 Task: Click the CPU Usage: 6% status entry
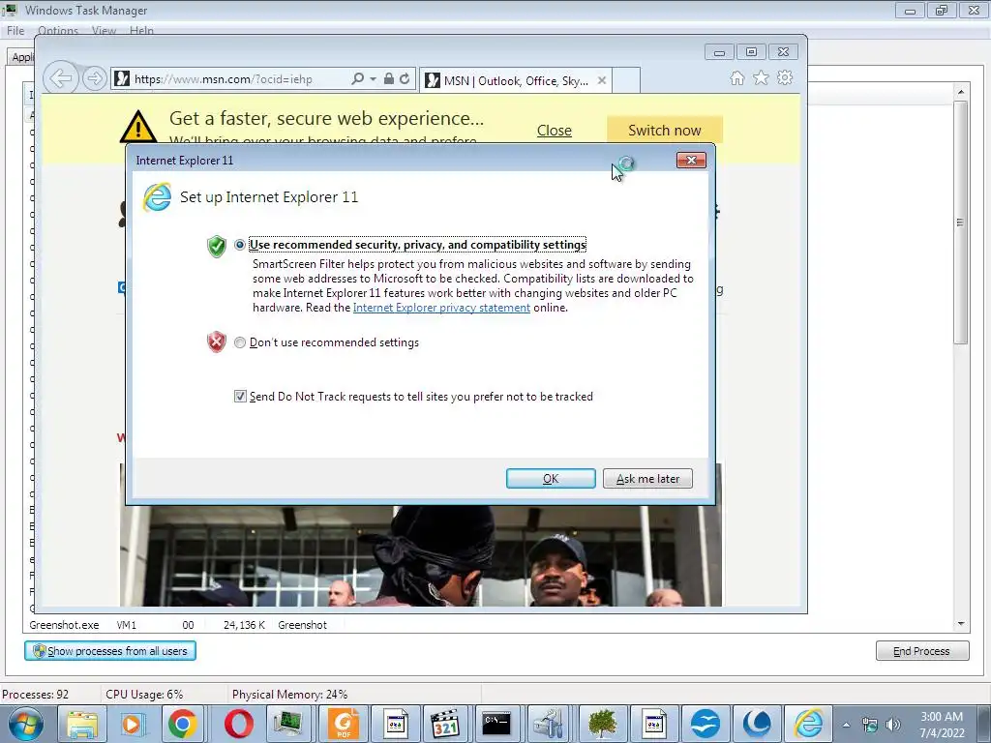click(x=144, y=695)
